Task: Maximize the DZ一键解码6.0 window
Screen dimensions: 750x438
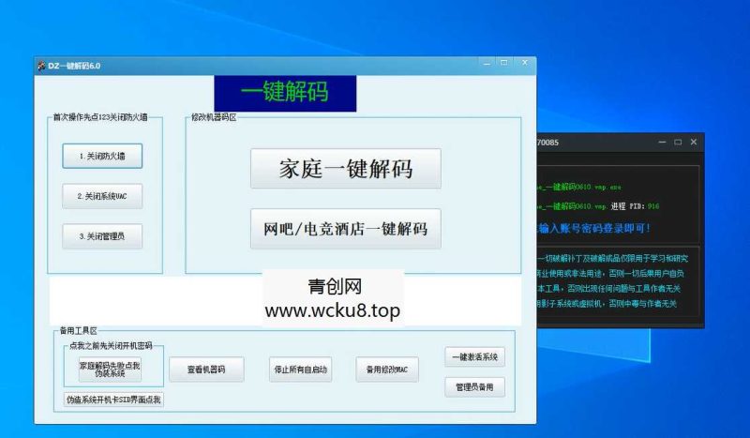Action: [x=504, y=63]
